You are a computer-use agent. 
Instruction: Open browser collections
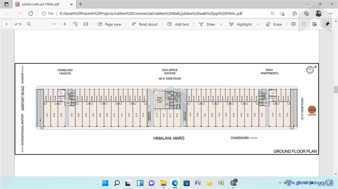[x=307, y=13]
